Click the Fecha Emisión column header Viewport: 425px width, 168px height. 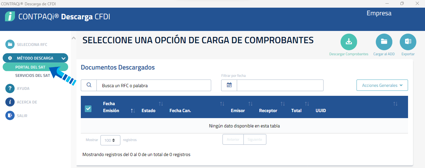click(111, 107)
